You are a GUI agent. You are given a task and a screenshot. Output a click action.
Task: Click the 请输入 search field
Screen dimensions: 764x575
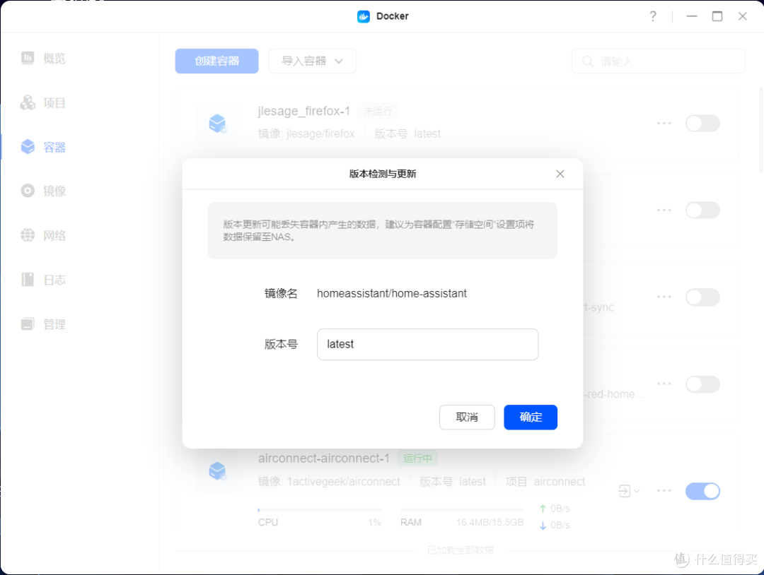coord(659,61)
